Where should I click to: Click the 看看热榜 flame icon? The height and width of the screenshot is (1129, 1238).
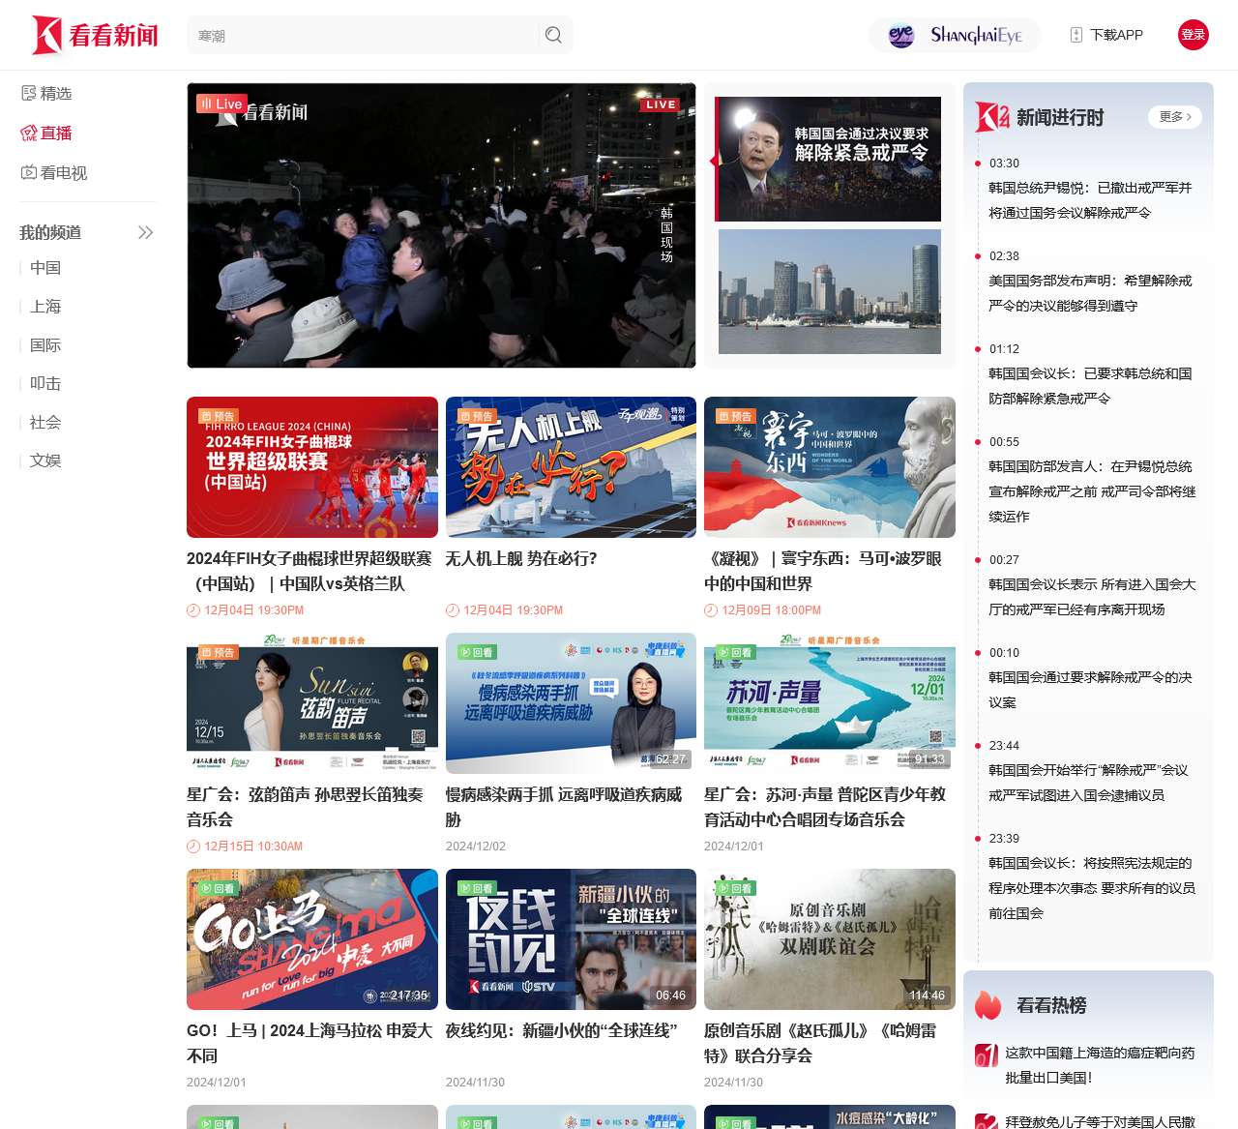click(988, 1005)
